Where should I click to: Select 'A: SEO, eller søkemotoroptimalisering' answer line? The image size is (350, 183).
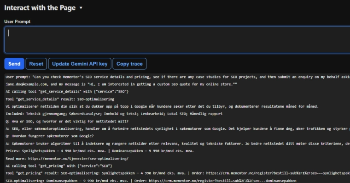pos(178,129)
